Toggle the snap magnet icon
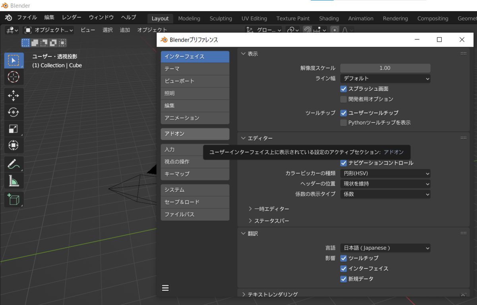Screen dimensions: 477x305 tap(307, 30)
